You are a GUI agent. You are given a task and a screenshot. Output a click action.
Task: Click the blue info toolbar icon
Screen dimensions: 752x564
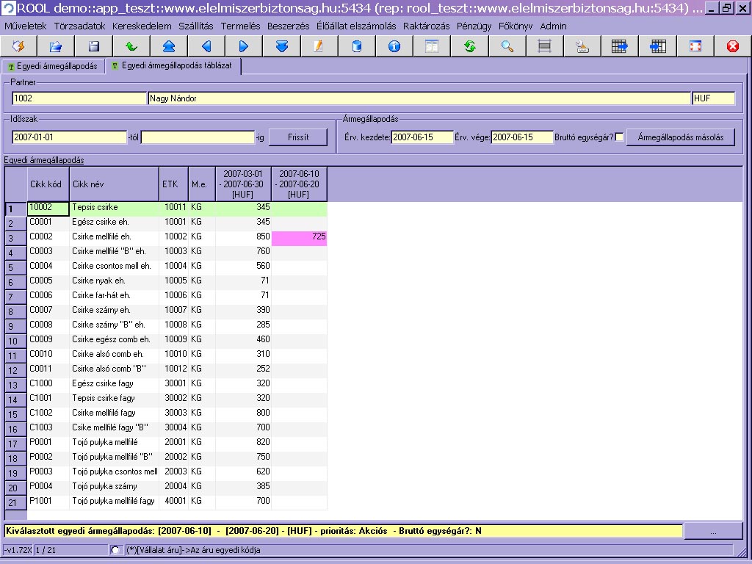coord(394,46)
